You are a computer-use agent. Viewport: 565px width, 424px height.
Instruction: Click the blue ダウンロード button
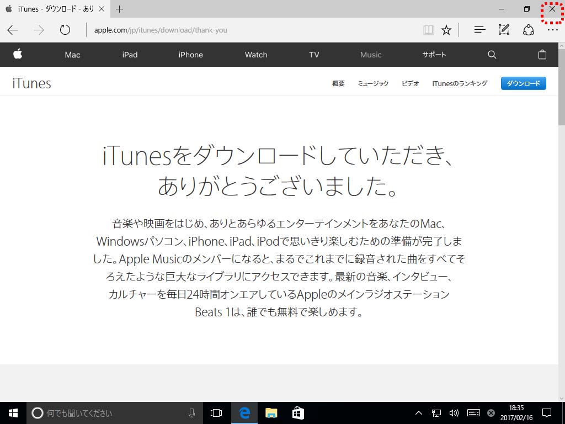523,83
